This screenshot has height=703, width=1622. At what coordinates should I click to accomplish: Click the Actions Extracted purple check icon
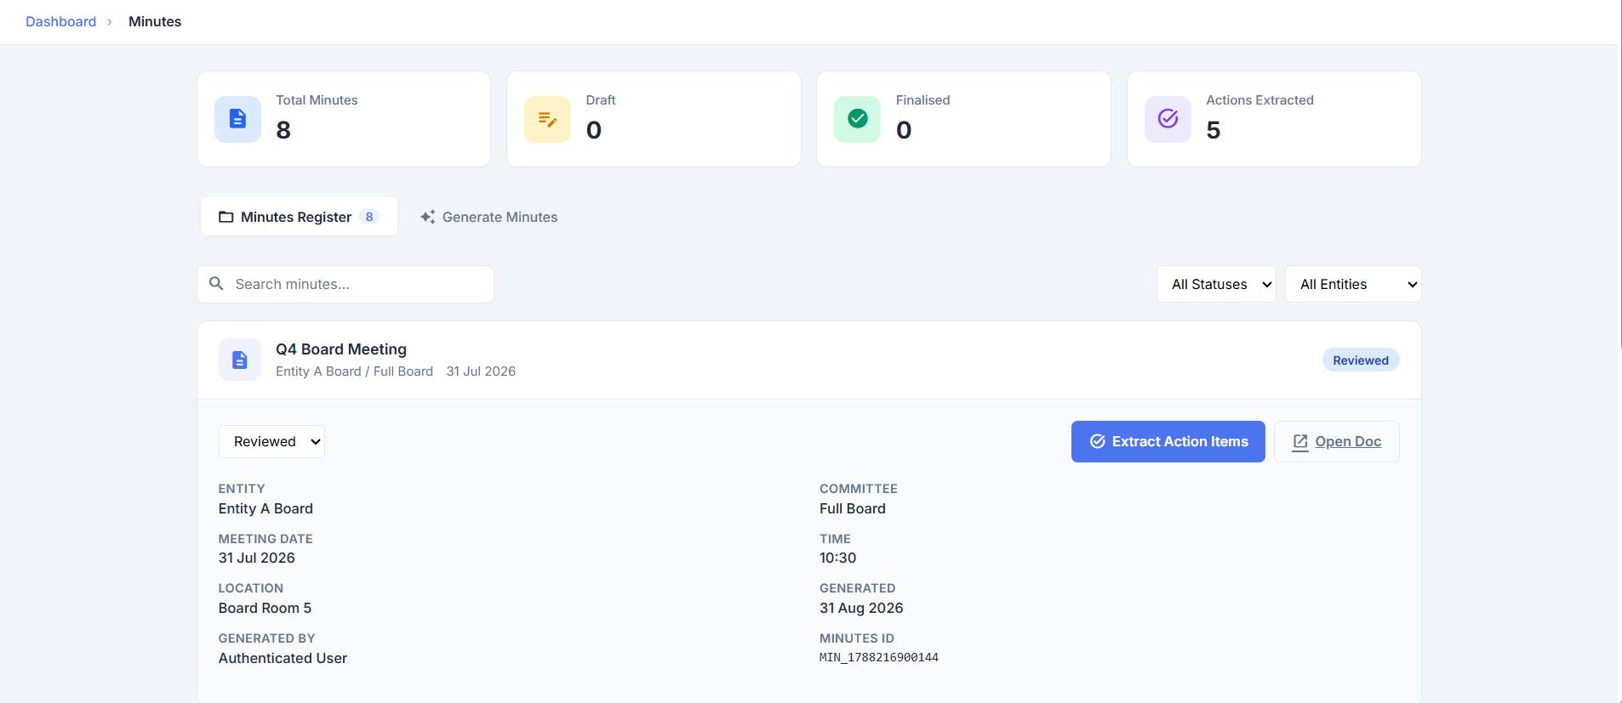(1168, 119)
